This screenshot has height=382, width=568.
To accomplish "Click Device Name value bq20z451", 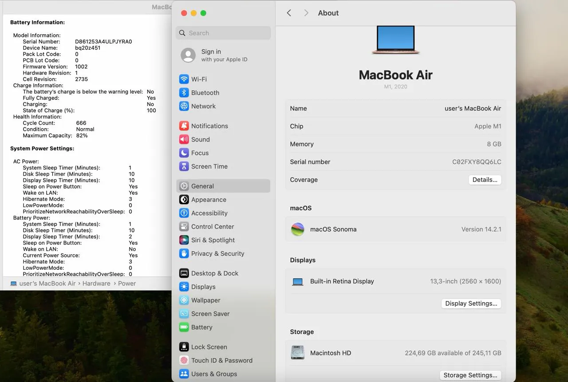I will tap(87, 48).
